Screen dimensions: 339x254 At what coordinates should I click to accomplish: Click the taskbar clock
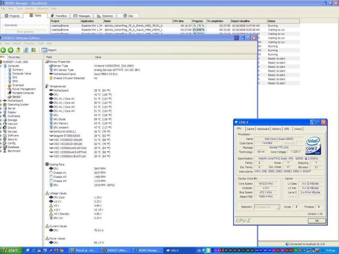click(x=331, y=251)
